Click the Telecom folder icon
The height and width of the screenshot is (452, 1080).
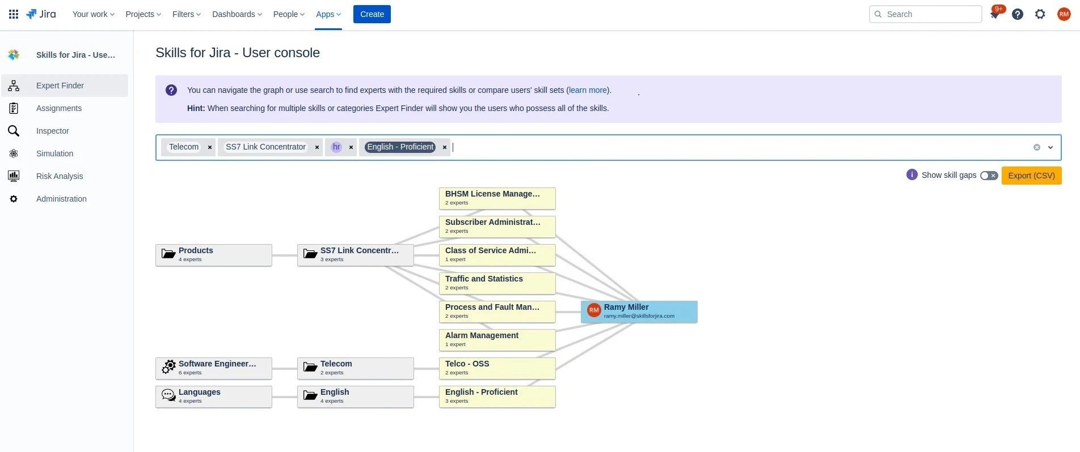pyautogui.click(x=310, y=367)
